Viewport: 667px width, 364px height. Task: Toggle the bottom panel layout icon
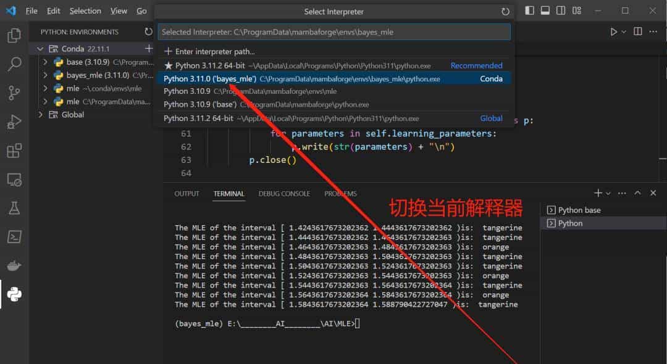click(545, 10)
